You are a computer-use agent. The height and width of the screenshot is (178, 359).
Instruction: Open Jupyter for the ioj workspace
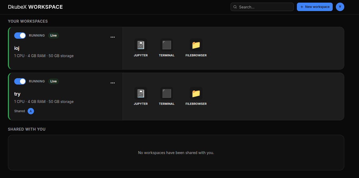pos(141,48)
